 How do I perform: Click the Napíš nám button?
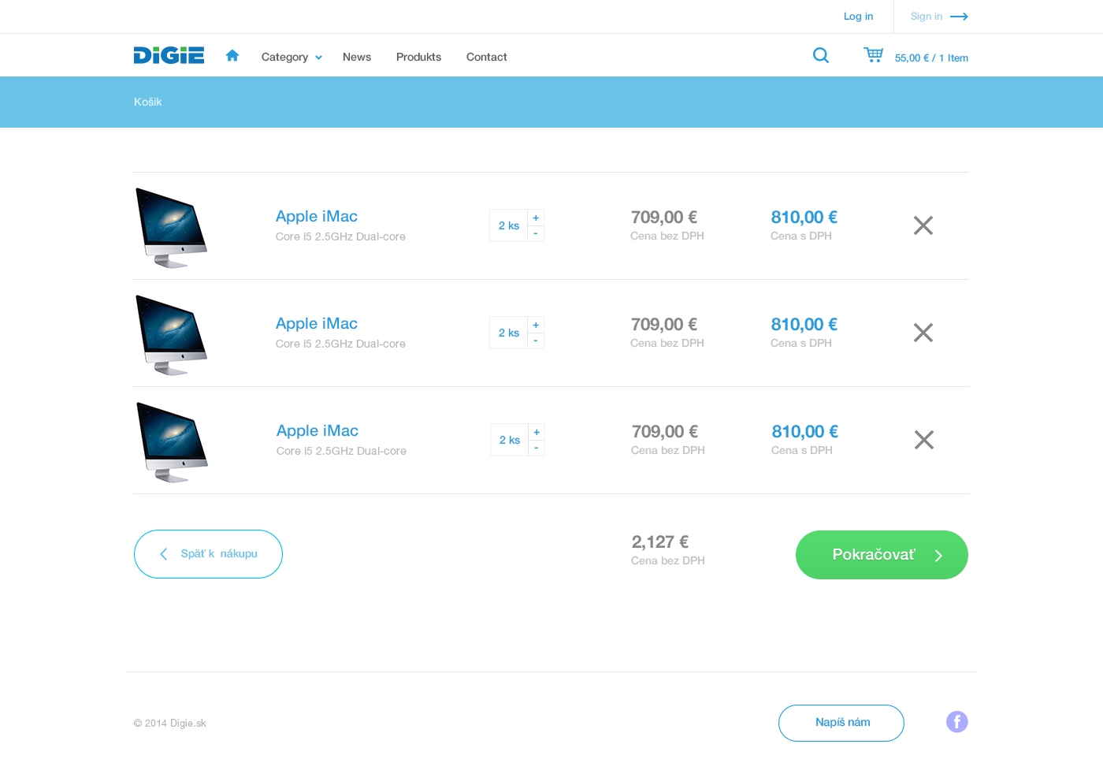[841, 723]
